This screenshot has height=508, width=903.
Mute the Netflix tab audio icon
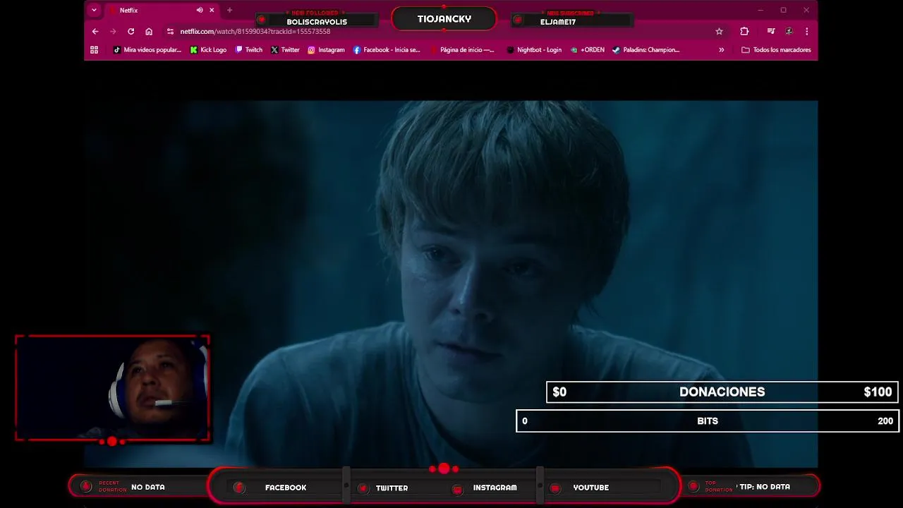tap(200, 10)
